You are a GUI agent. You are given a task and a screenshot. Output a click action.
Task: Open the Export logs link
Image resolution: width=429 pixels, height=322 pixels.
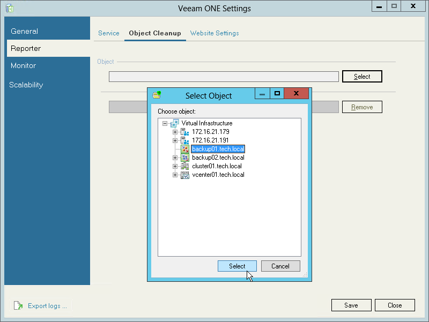(47, 306)
